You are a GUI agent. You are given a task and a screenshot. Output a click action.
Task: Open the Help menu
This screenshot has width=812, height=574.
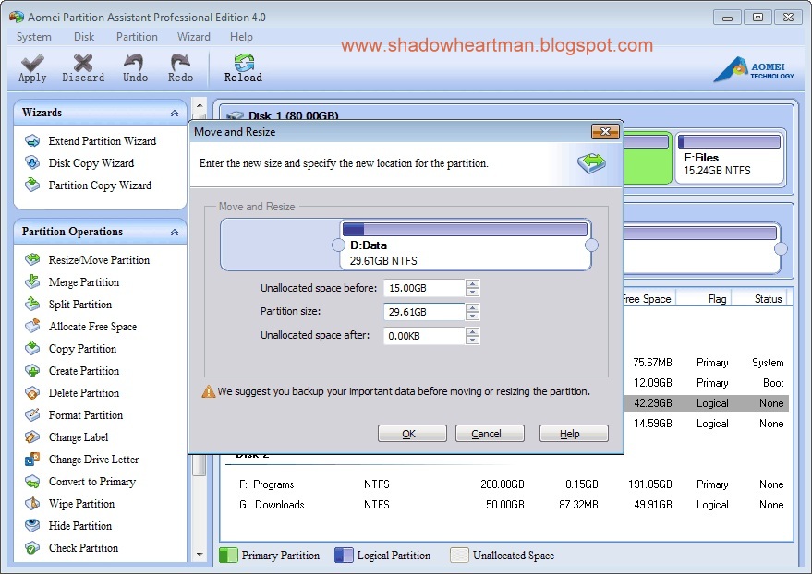pos(241,37)
